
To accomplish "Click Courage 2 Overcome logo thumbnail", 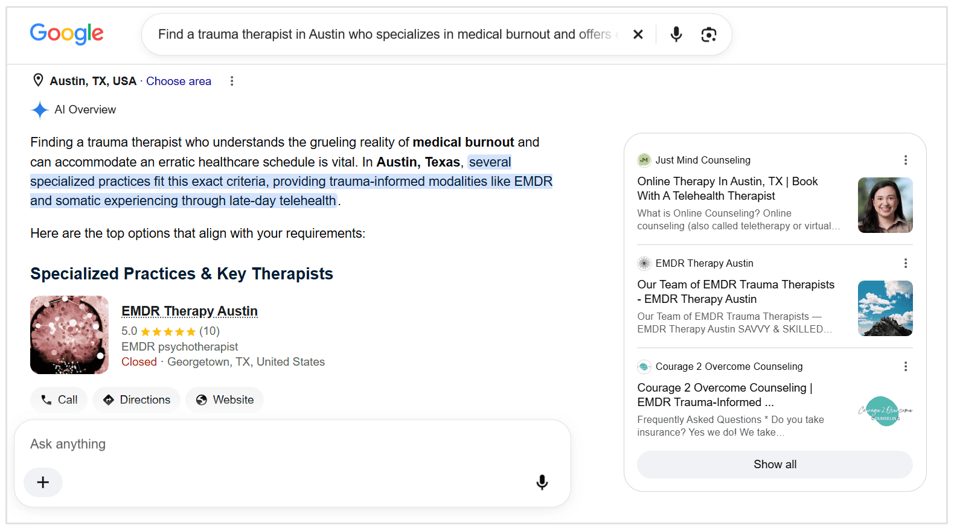I will pos(885,412).
